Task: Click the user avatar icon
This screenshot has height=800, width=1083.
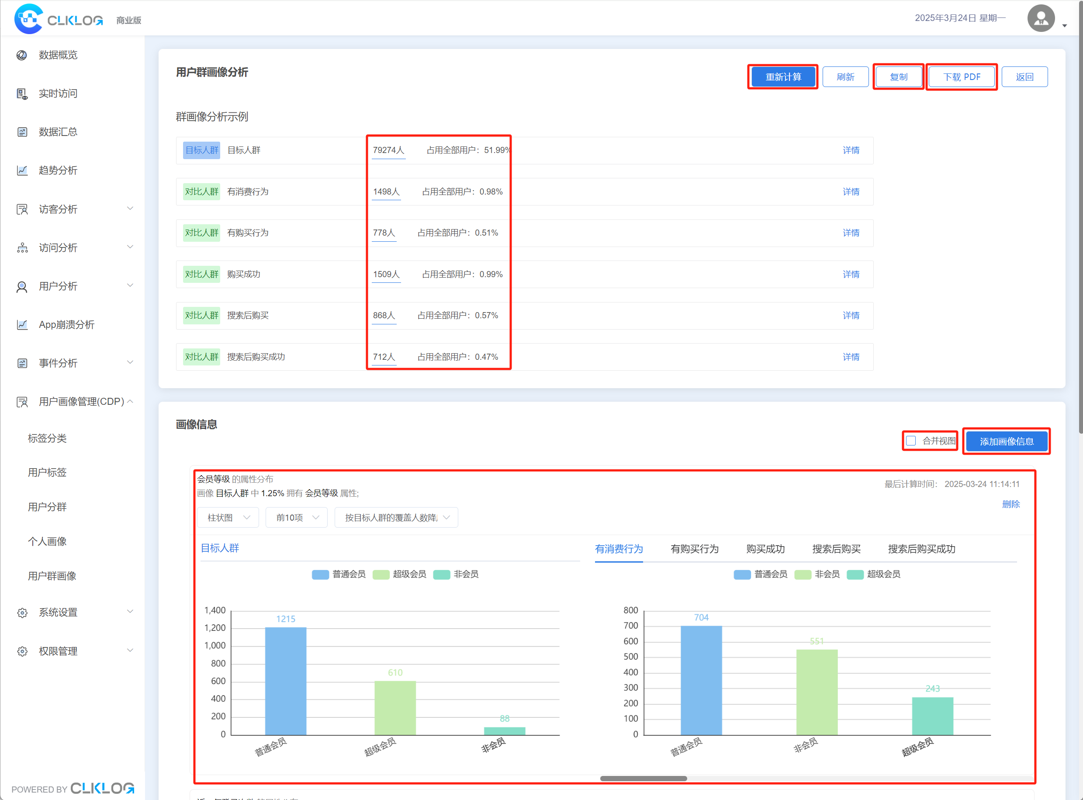Action: 1041,18
